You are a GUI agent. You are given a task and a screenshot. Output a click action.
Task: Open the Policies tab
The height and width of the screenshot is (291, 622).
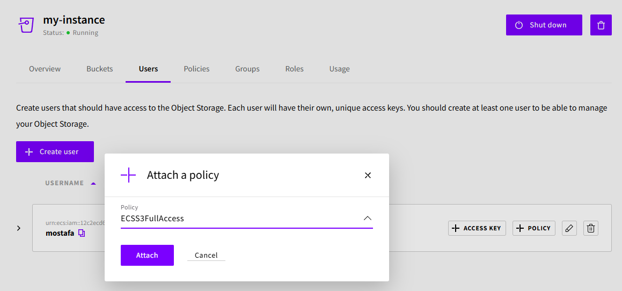(196, 69)
